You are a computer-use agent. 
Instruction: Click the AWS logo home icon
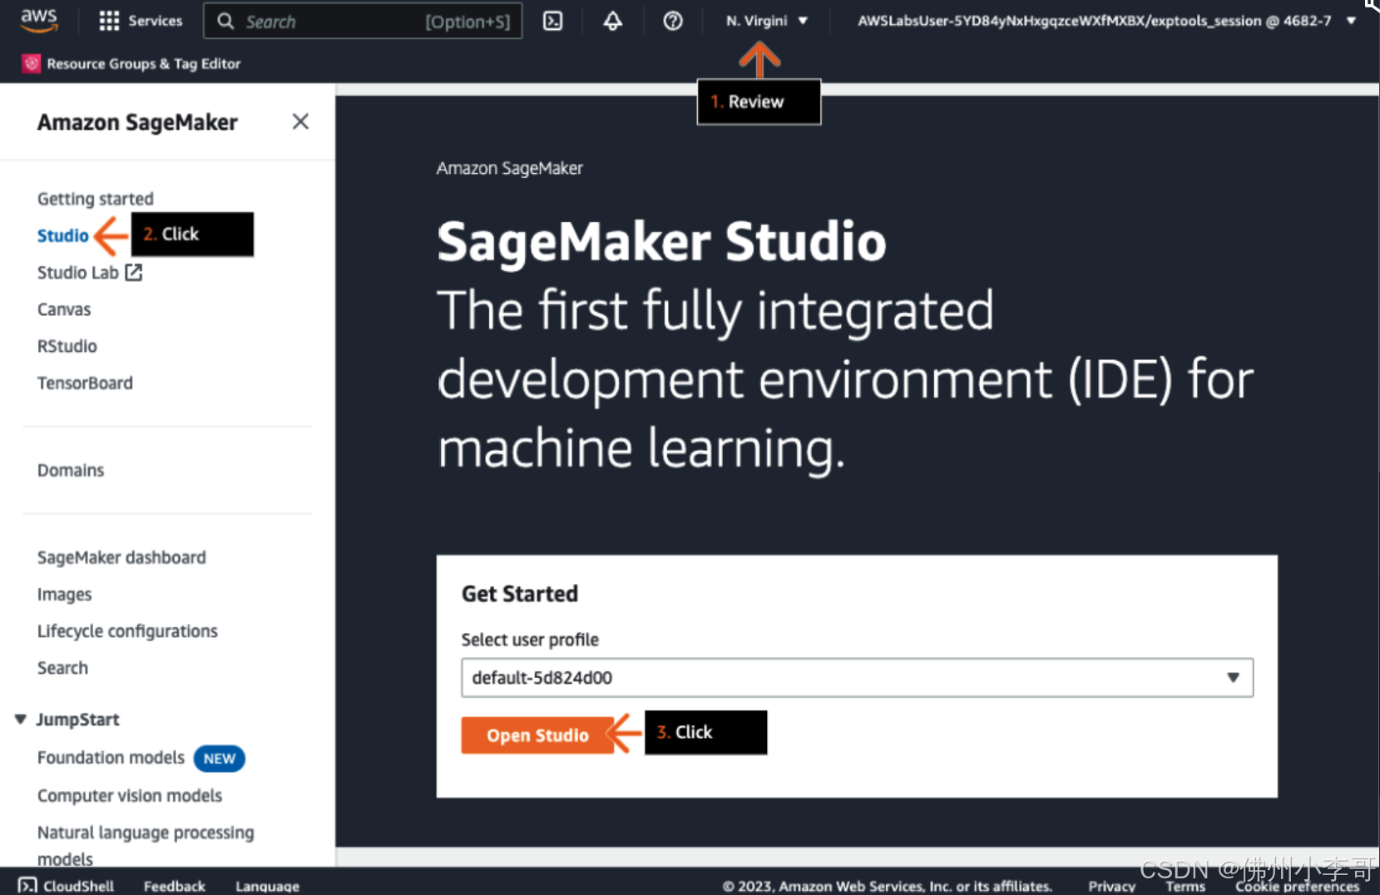click(39, 20)
